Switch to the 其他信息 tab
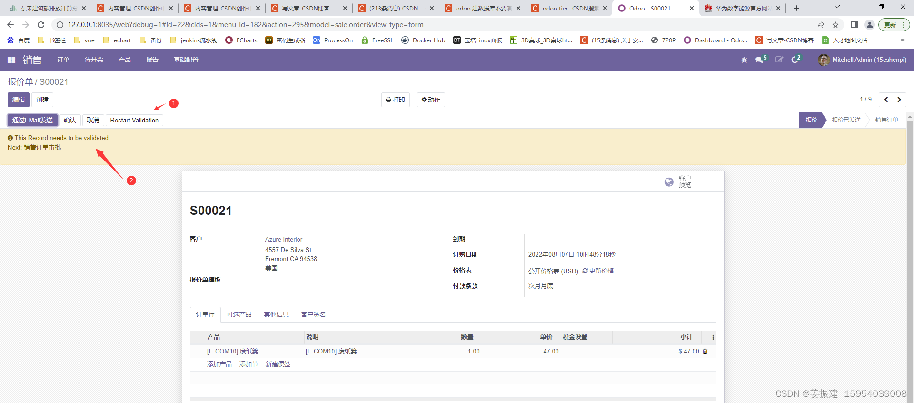Image resolution: width=914 pixels, height=403 pixels. tap(276, 315)
